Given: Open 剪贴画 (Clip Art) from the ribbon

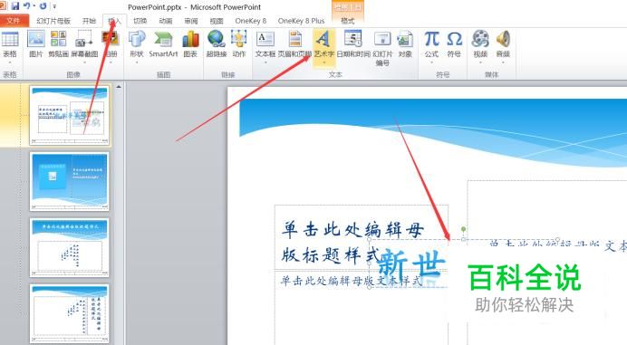Looking at the screenshot, I should coord(58,44).
